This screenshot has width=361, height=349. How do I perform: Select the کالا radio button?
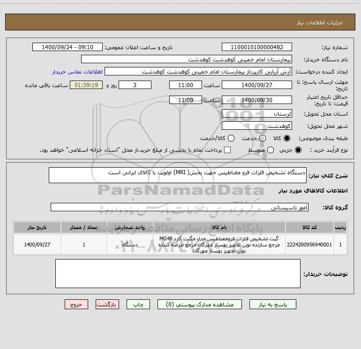(x=287, y=138)
